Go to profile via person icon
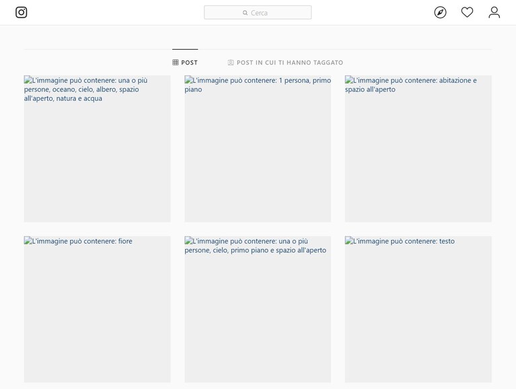 [494, 13]
